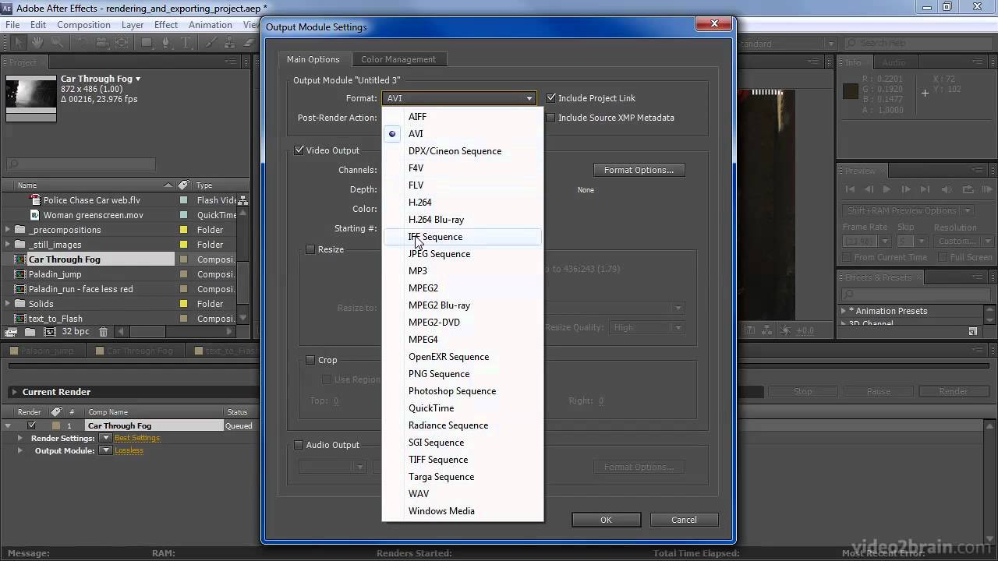Click the Interpret Footage icon in Project panel
Screen dimensions: 998x561
[12, 332]
